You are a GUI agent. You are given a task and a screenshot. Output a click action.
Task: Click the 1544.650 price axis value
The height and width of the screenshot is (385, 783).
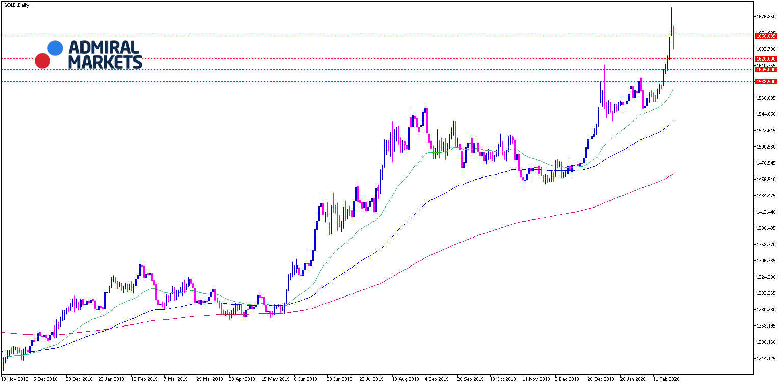[766, 114]
